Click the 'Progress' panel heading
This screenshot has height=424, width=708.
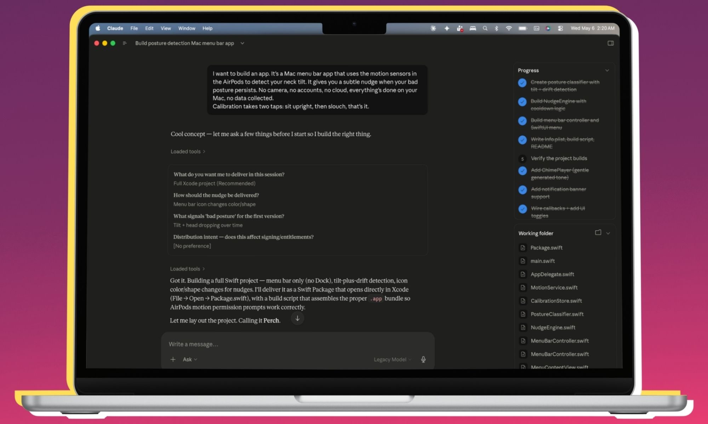[x=528, y=70]
